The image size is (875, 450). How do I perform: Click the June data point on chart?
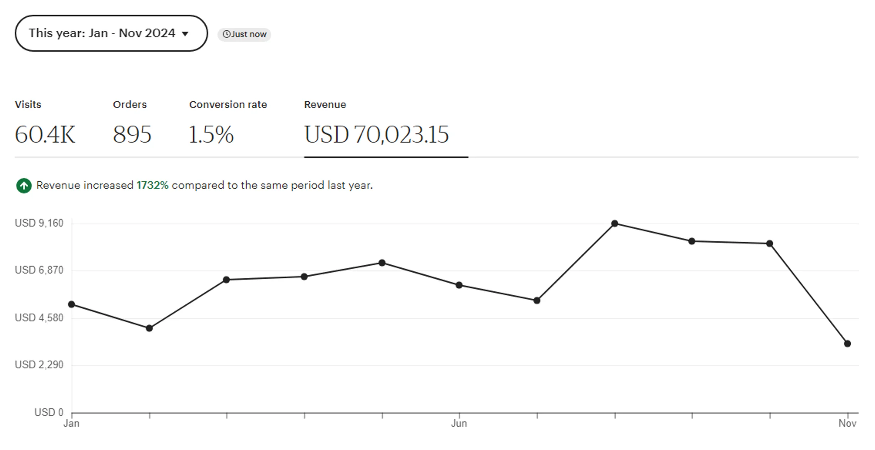459,285
